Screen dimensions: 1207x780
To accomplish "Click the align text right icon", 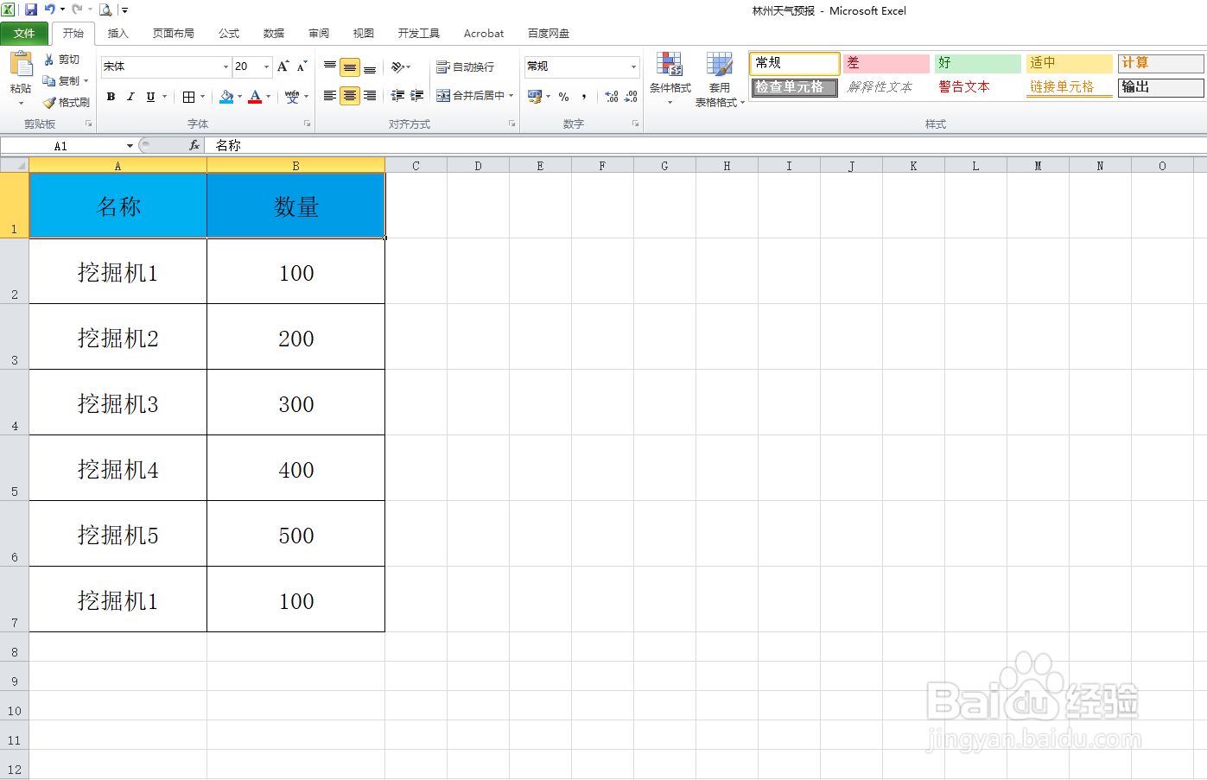I will click(370, 96).
